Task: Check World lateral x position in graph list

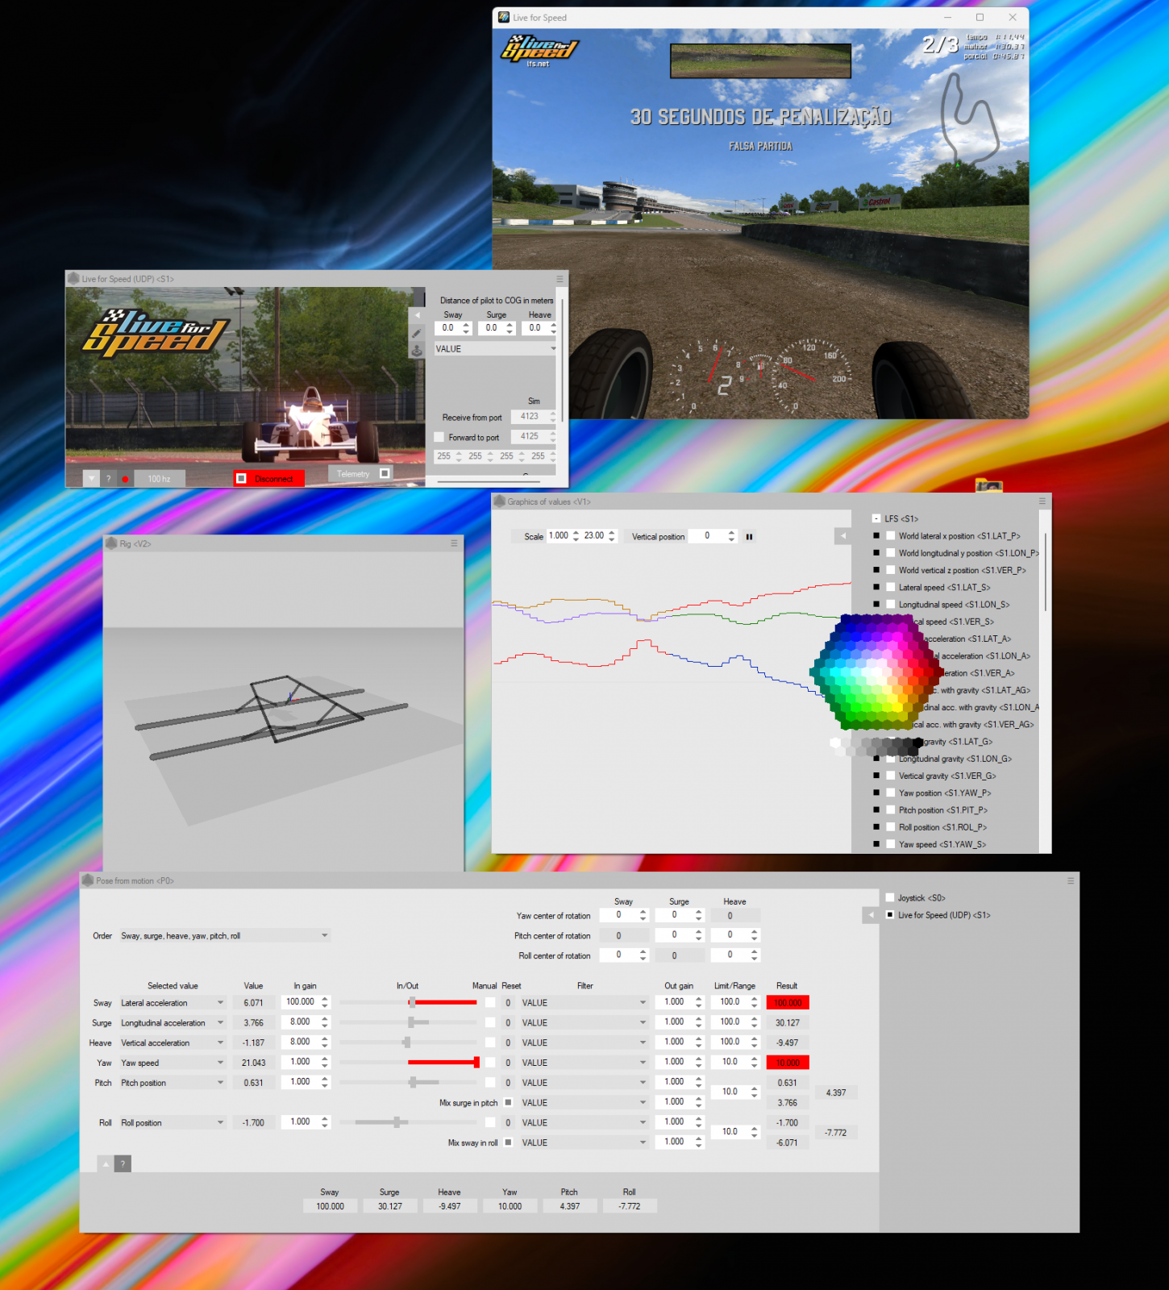Action: pos(891,535)
